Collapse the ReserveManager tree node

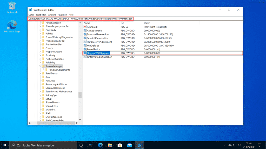tap(40, 66)
